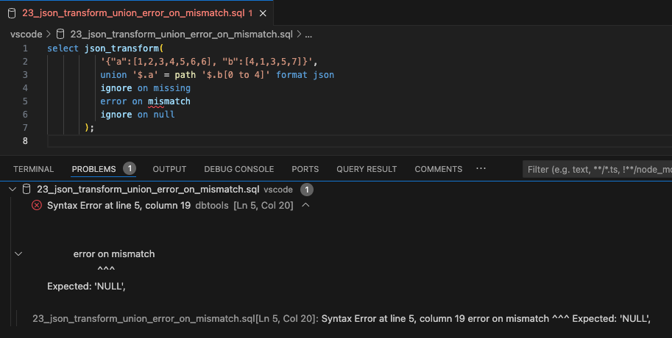Collapse the syntax error details with the caret

(305, 205)
